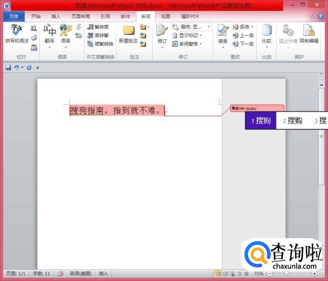
Task: Run the 拼写和语法 spelling check
Action: click(17, 34)
